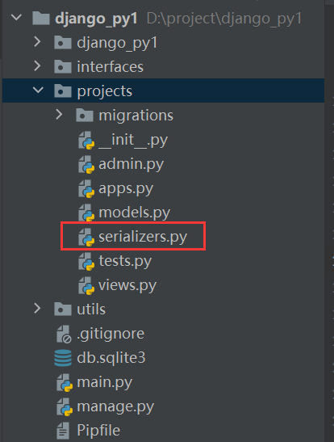Select models.py in the tree

click(x=134, y=213)
